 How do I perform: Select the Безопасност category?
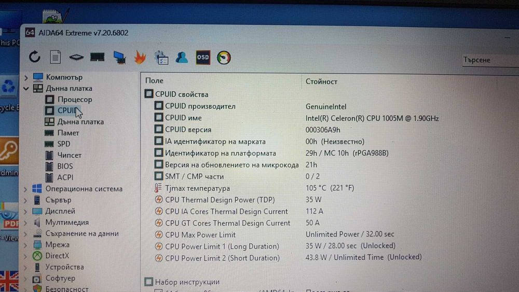(x=67, y=289)
